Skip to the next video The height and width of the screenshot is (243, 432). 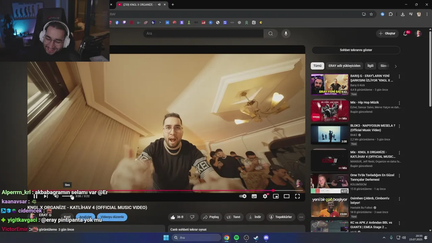click(46, 196)
